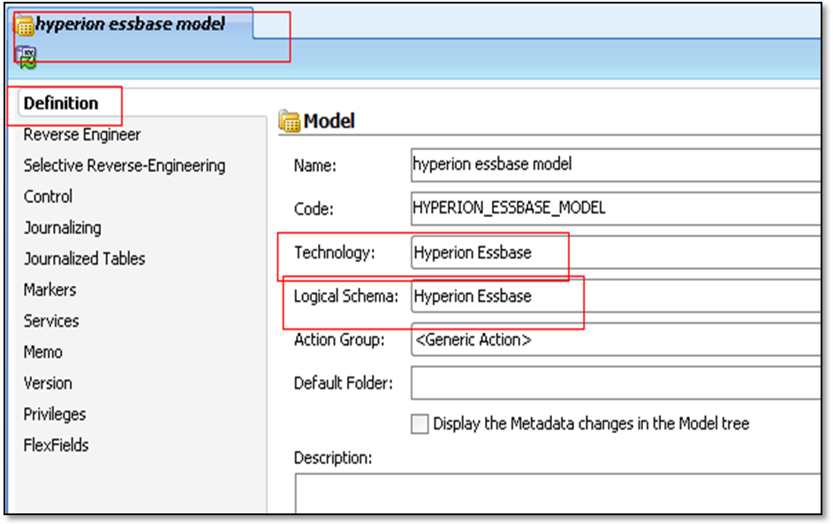
Task: Click the model icon in the title tab
Action: 25,25
